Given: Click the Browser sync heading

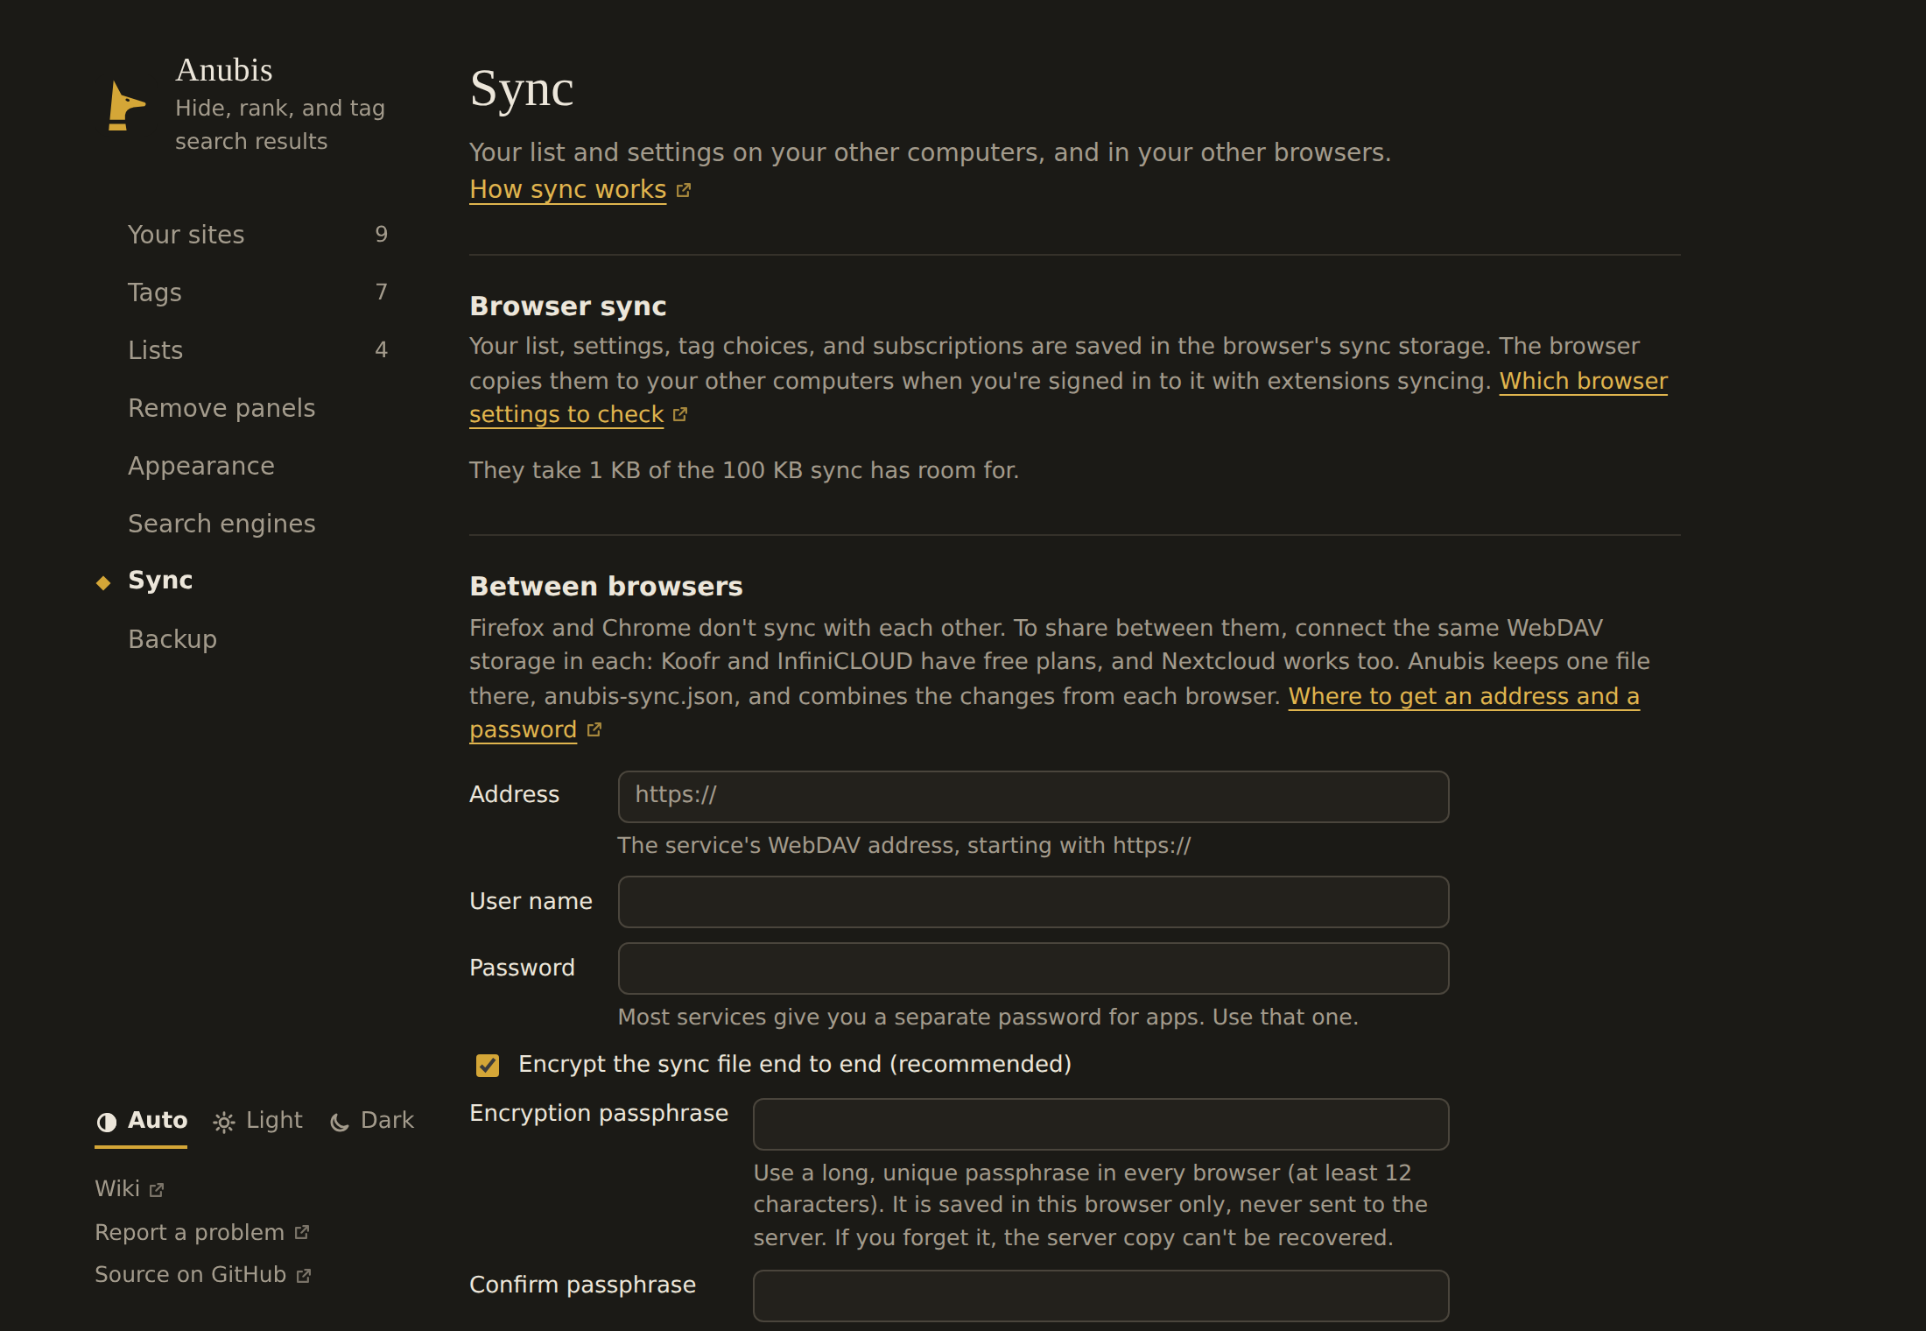Looking at the screenshot, I should point(568,306).
